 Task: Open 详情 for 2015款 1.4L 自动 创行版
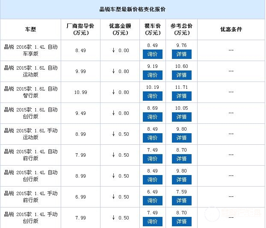click(x=181, y=180)
